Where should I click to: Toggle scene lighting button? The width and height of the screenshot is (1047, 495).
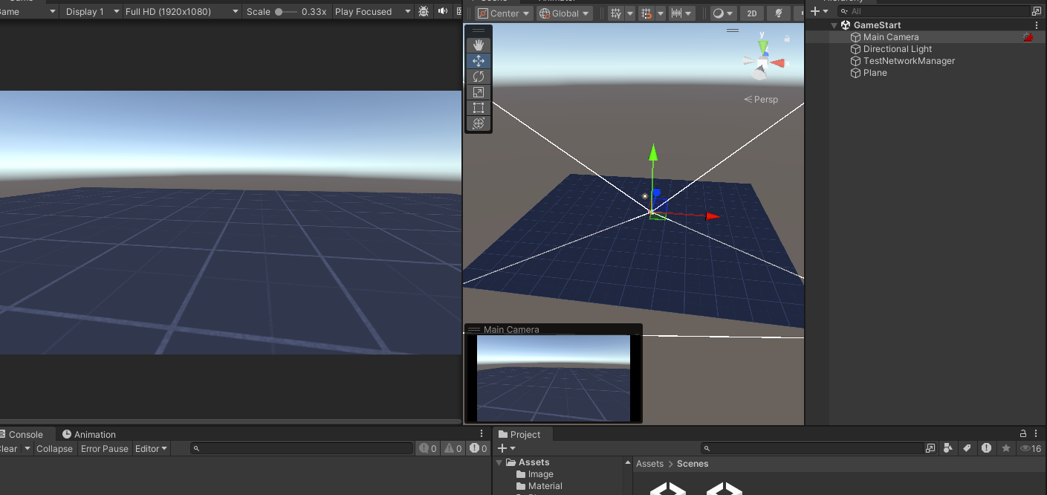pyautogui.click(x=778, y=13)
